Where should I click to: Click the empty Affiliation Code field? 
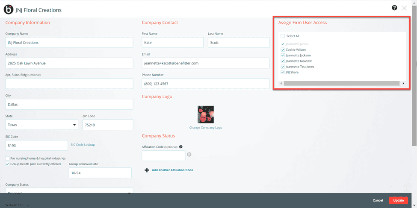(163, 155)
